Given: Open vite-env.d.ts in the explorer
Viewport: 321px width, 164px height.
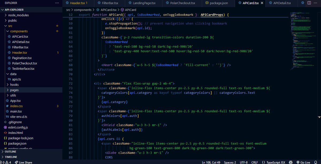Looking at the screenshot, I should coord(18,117).
